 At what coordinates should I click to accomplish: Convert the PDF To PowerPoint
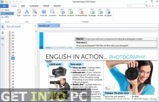coord(81,12)
